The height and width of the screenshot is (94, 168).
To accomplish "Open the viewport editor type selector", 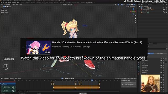I will click(2, 5).
